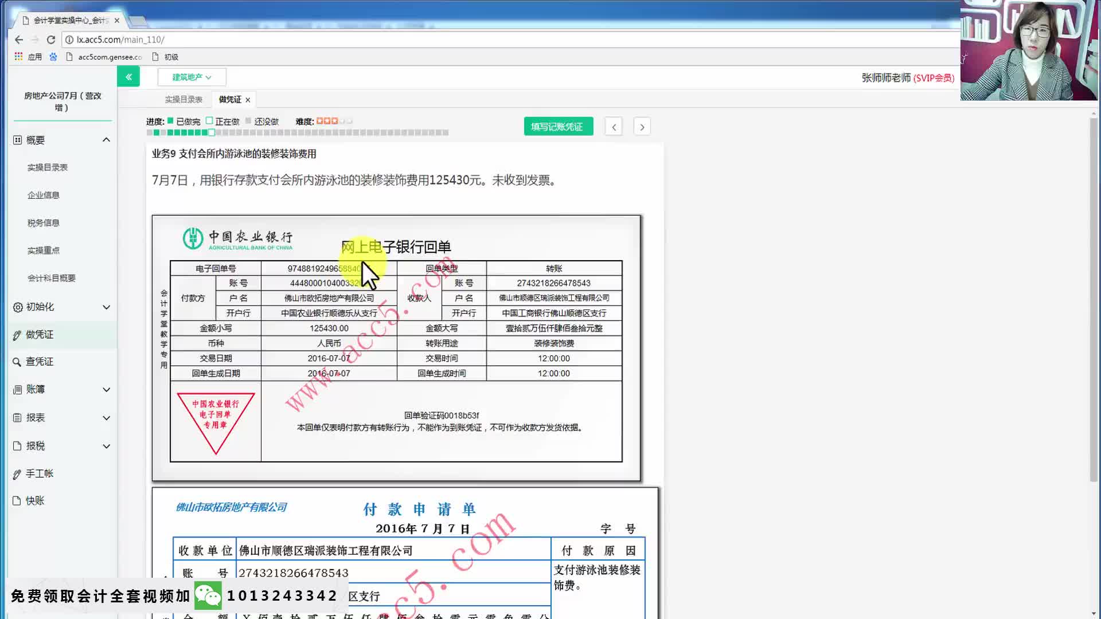Expand the 报表 section chevron
This screenshot has width=1101, height=619.
pyautogui.click(x=106, y=417)
